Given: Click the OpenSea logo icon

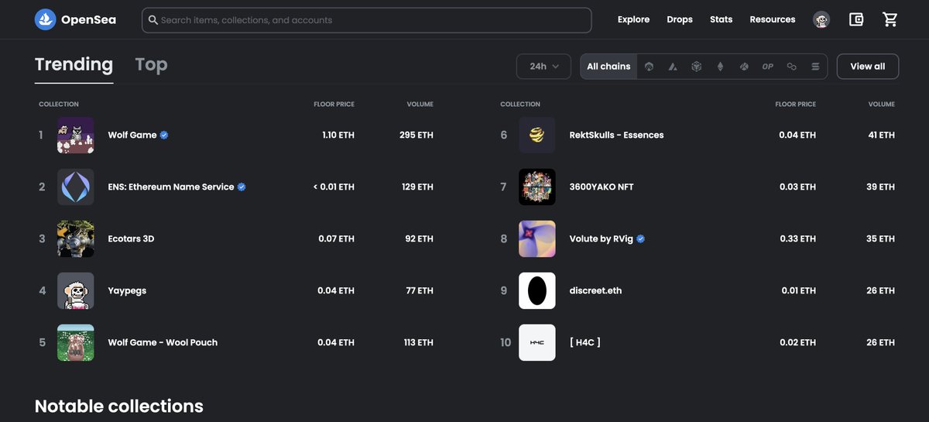Looking at the screenshot, I should (45, 19).
